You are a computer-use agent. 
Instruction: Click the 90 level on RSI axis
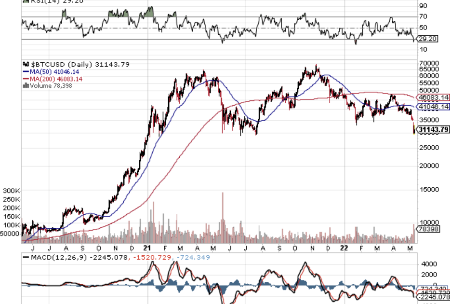coord(424,6)
